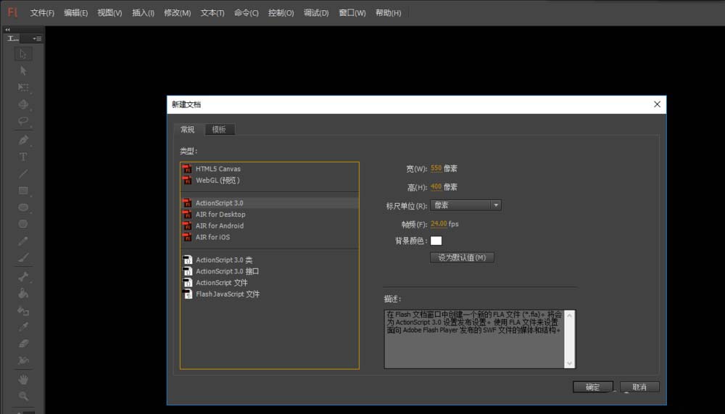Open the 标尺单位 dropdown list
This screenshot has width=725, height=414.
[465, 205]
